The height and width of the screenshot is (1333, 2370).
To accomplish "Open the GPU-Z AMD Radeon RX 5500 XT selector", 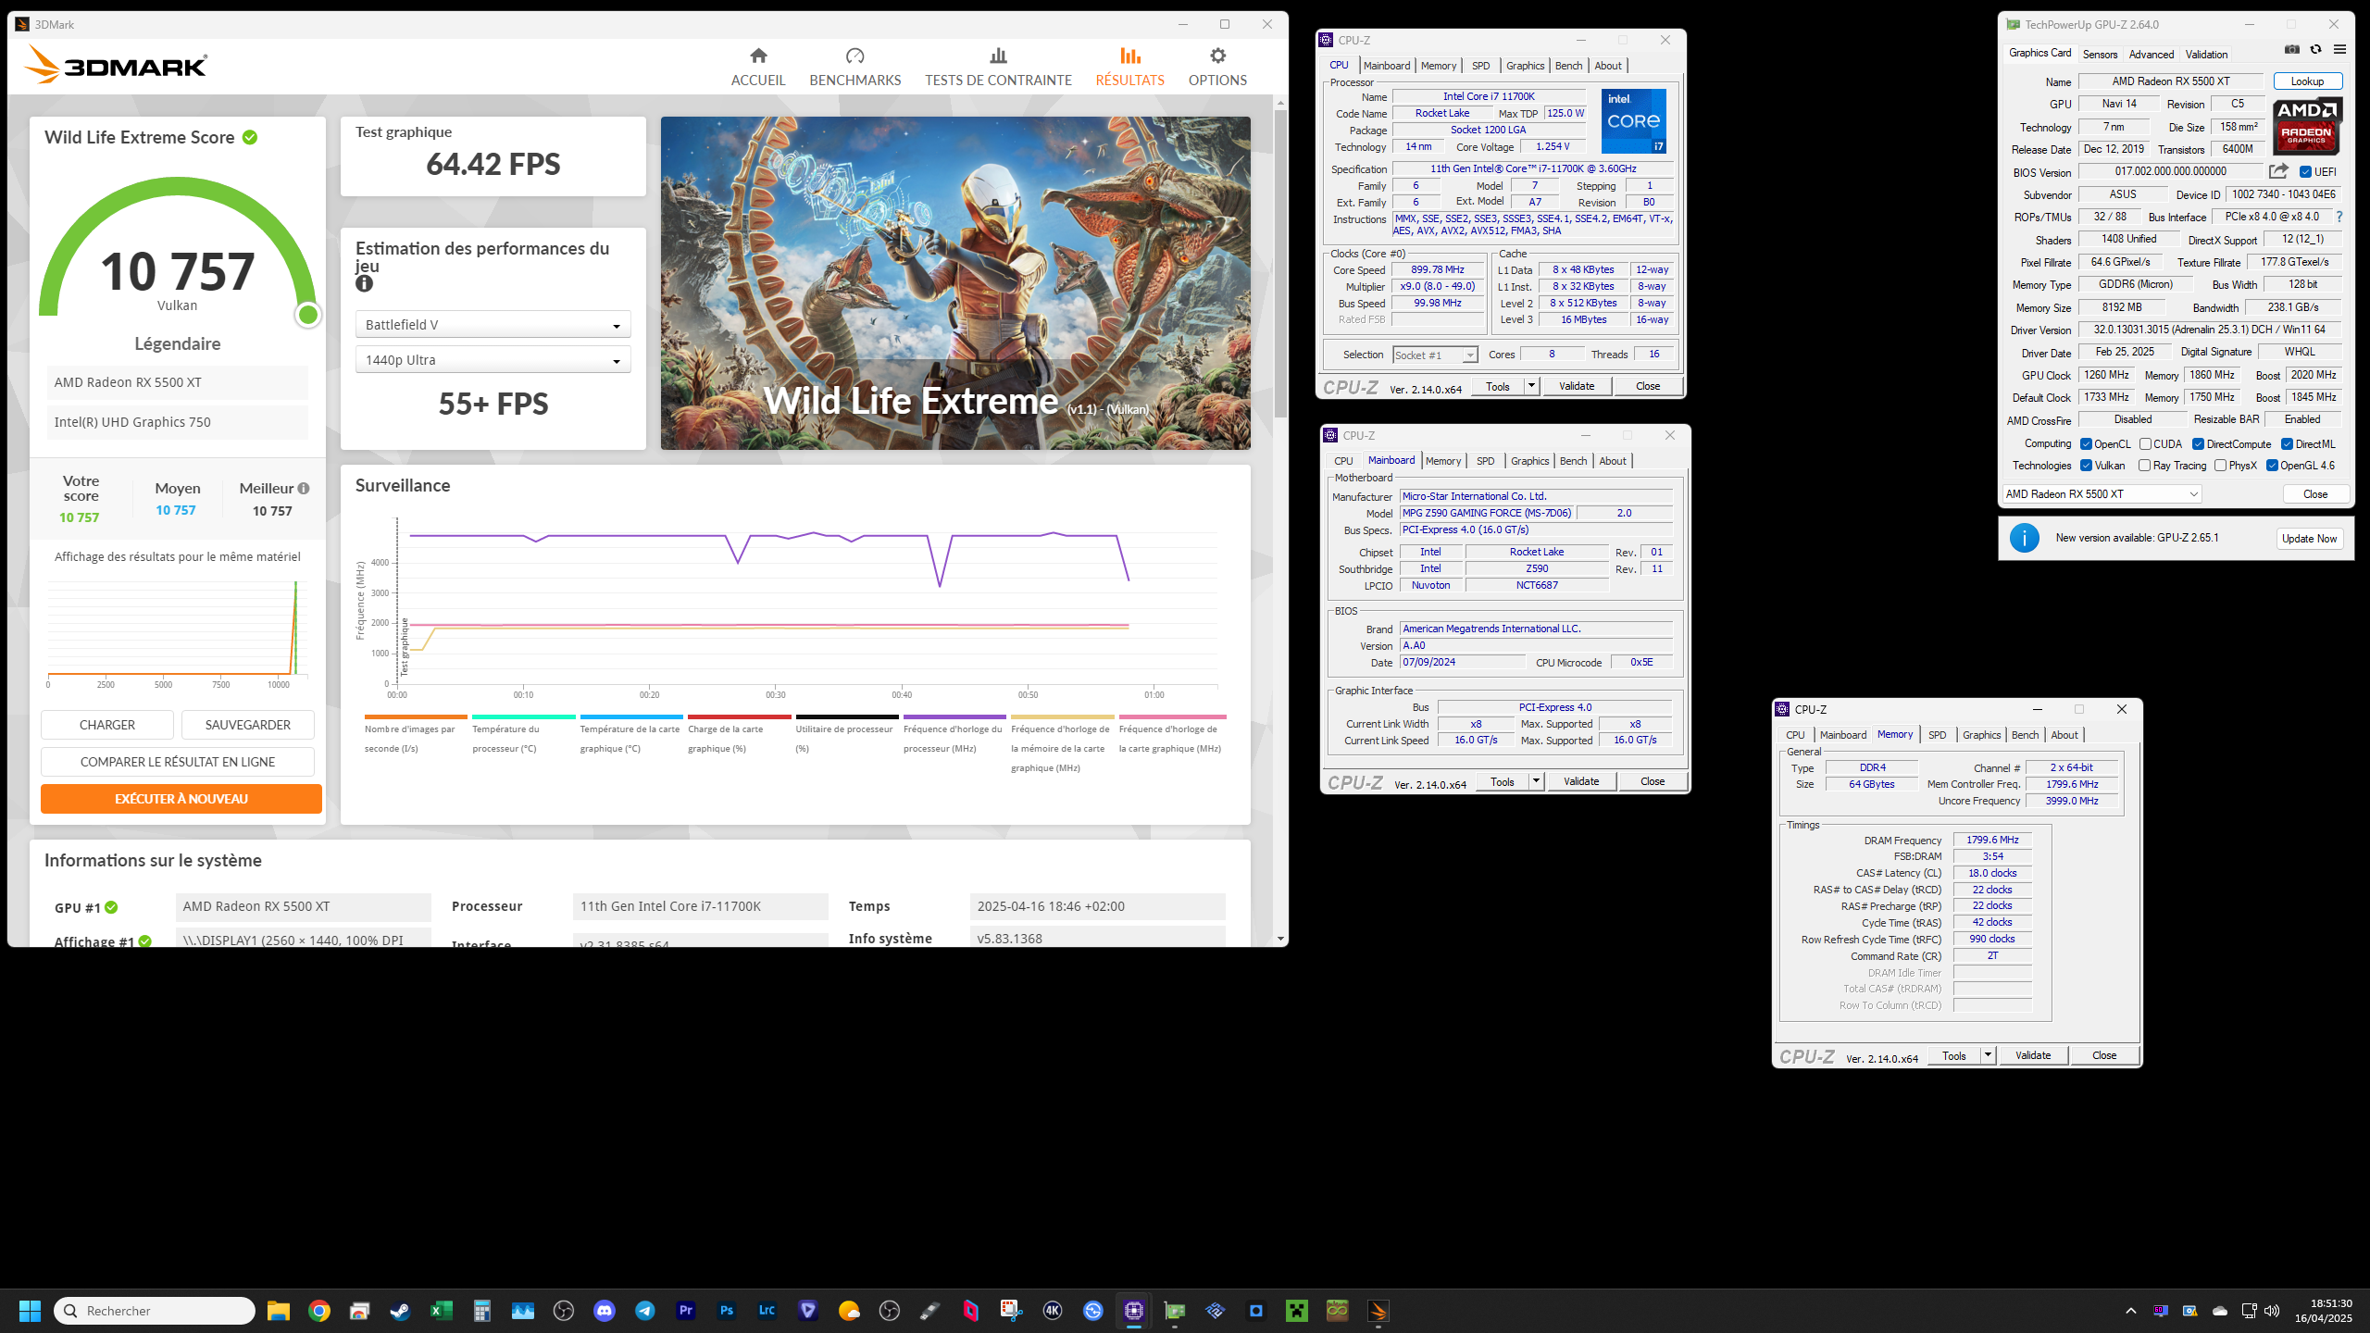I will click(x=2102, y=494).
